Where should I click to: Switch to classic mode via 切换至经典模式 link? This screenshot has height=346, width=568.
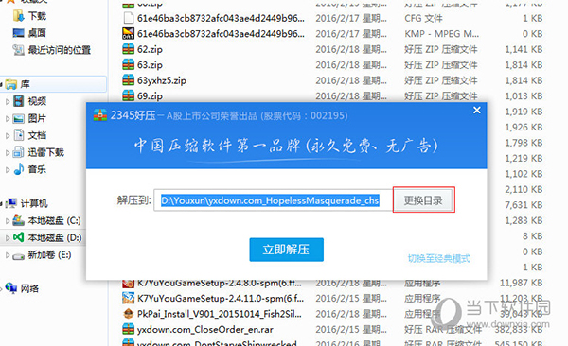[x=438, y=258]
